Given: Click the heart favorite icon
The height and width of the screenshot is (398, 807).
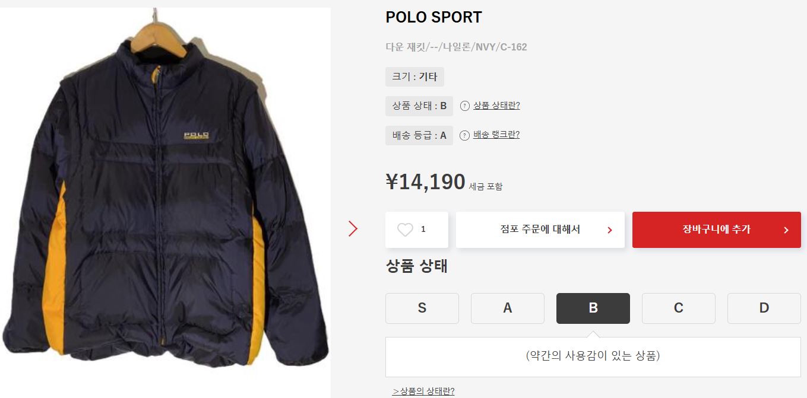Looking at the screenshot, I should (x=405, y=230).
